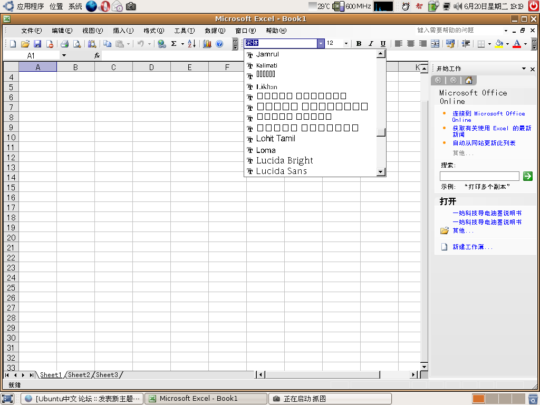Pick the Loma font in the list
This screenshot has width=540, height=405.
click(266, 150)
